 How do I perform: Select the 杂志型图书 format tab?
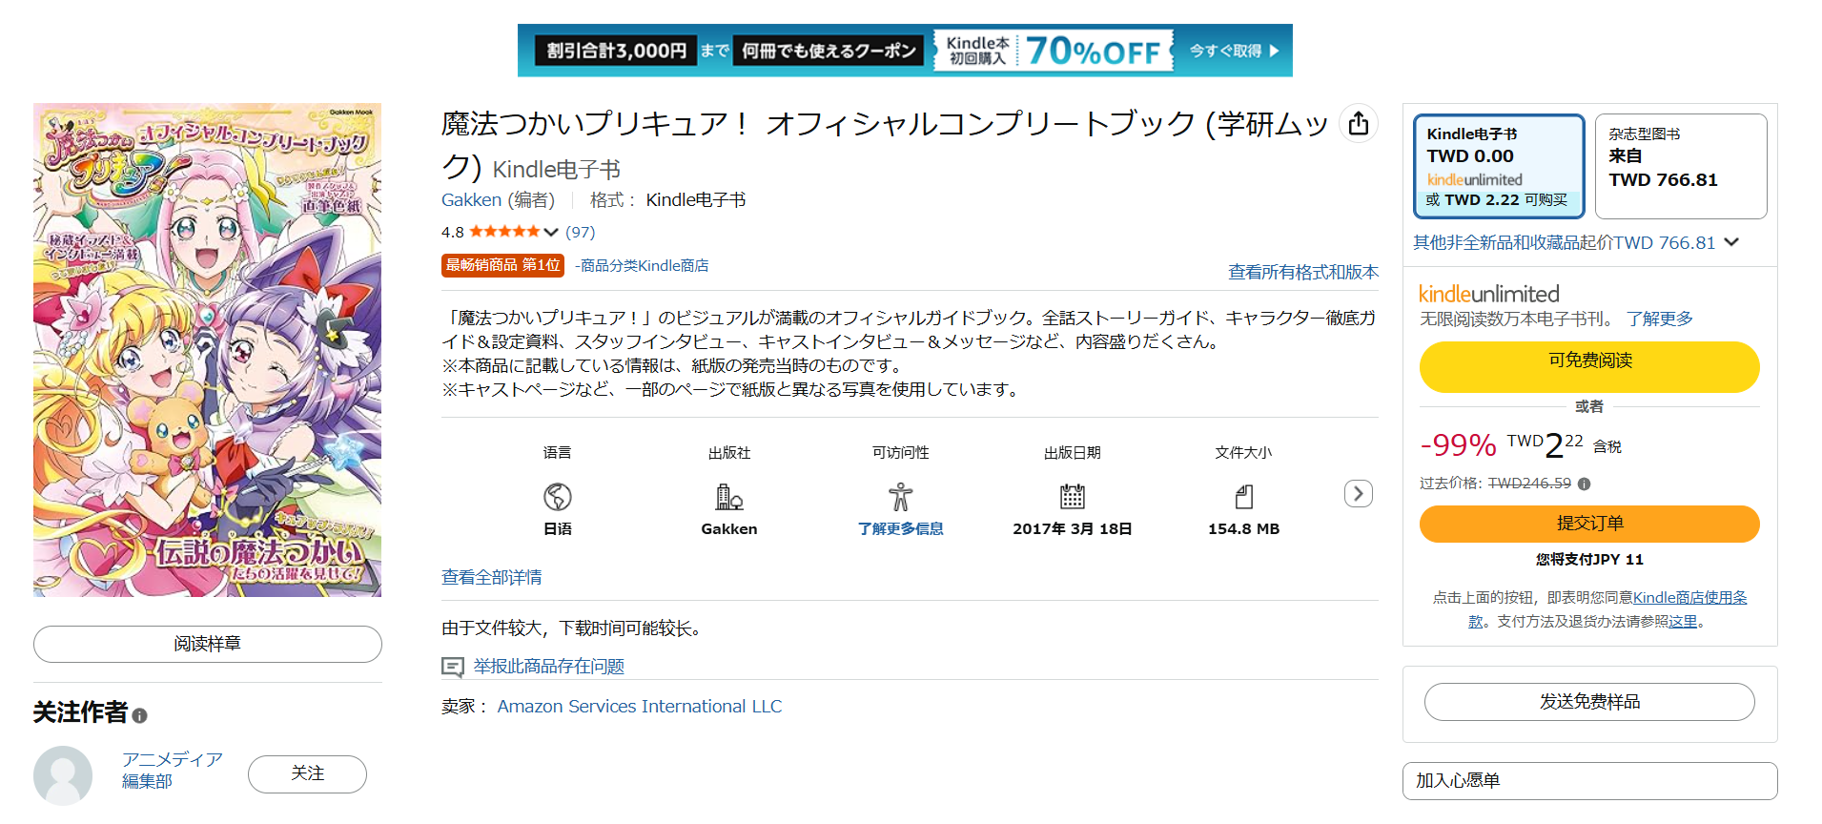(x=1681, y=166)
